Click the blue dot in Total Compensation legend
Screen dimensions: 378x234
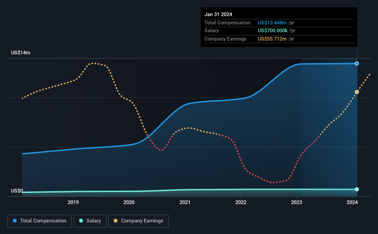pos(15,221)
